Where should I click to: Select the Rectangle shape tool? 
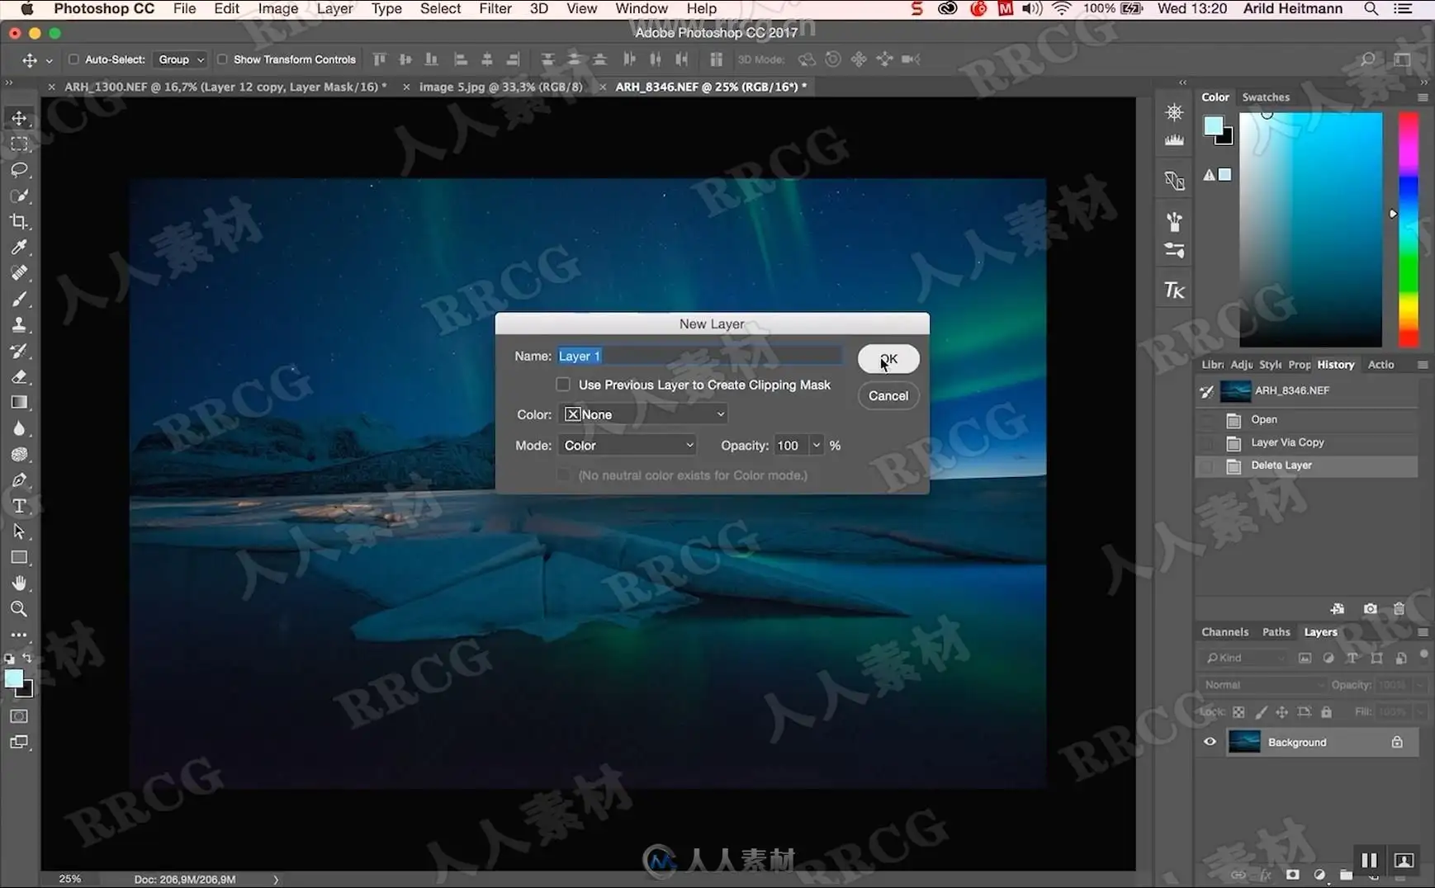19,557
